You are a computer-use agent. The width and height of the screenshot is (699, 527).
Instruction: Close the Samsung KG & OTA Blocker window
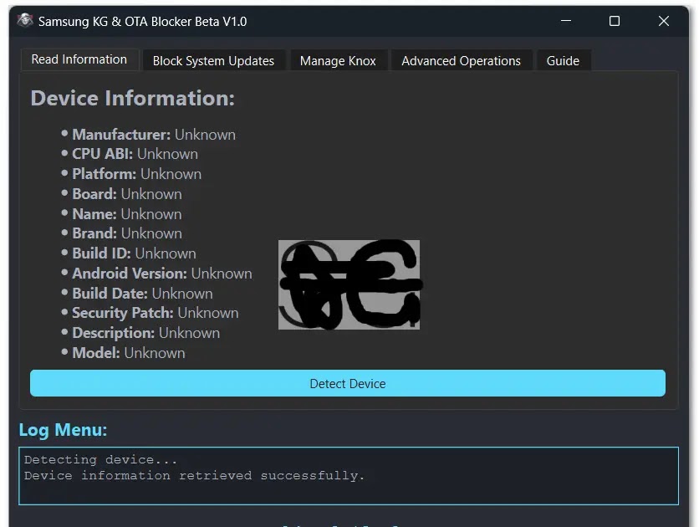tap(664, 21)
